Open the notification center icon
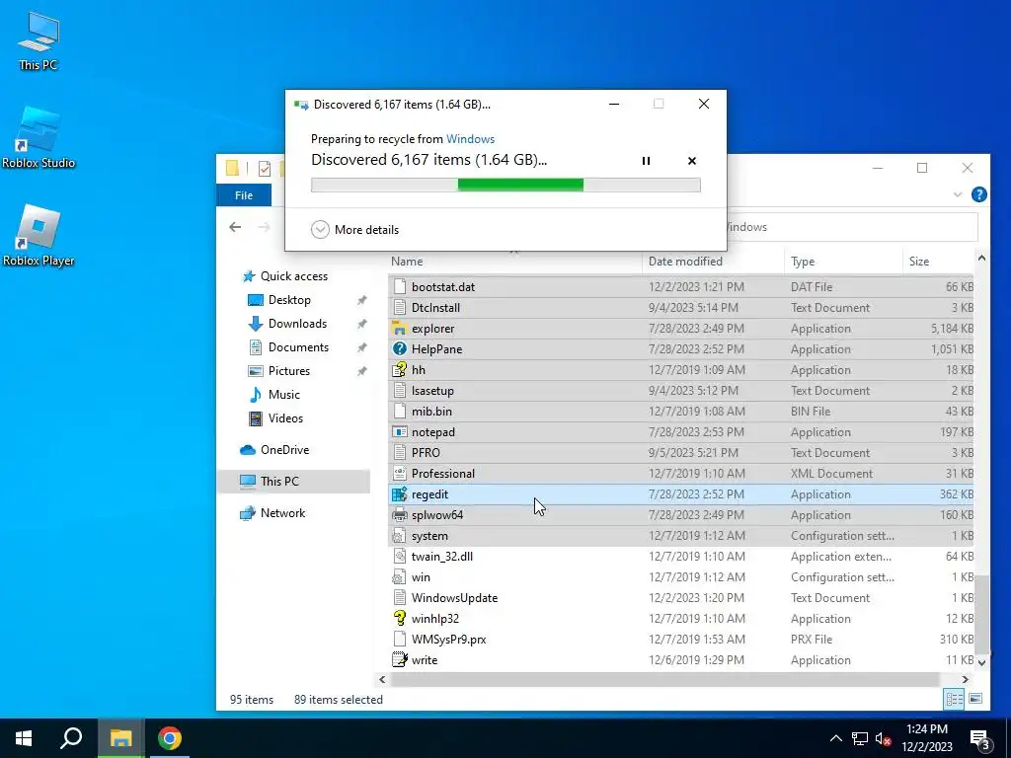 980,739
